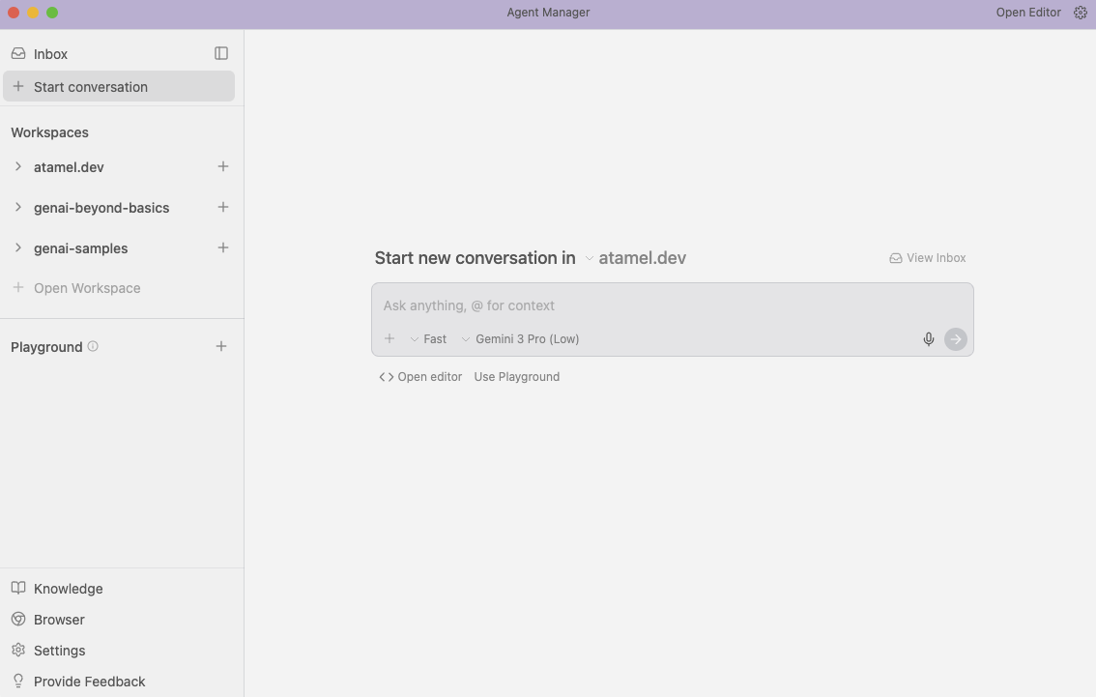Image resolution: width=1096 pixels, height=697 pixels.
Task: Expand the atamel.dev workspace
Action: point(17,166)
